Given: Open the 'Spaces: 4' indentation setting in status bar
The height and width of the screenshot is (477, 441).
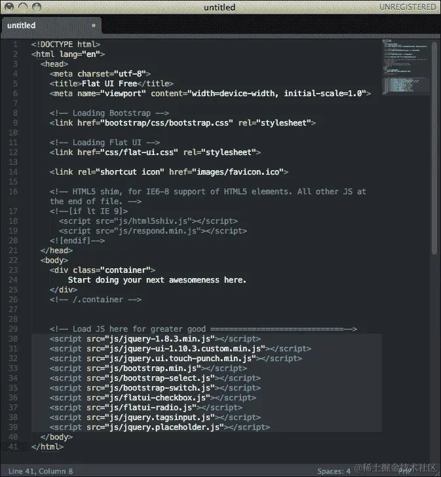Looking at the screenshot, I should 334,471.
